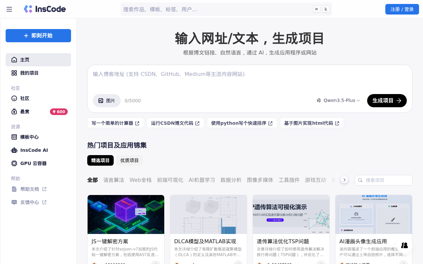Open the hamburger menu icon
The image size is (423, 264).
[x=9, y=9]
